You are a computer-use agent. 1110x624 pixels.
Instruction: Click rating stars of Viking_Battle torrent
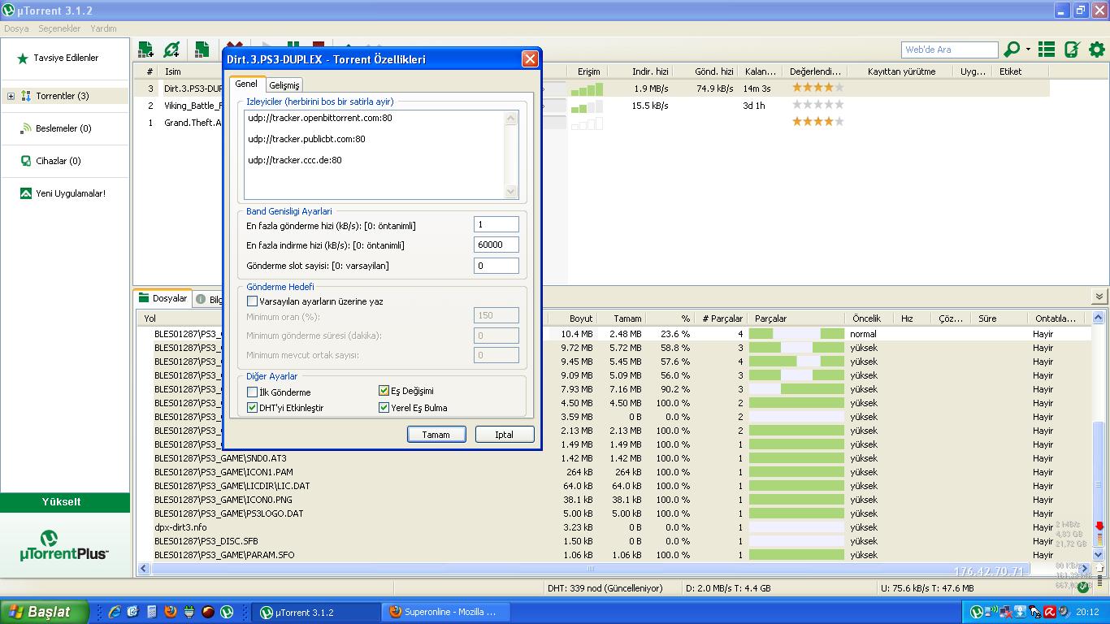click(817, 105)
